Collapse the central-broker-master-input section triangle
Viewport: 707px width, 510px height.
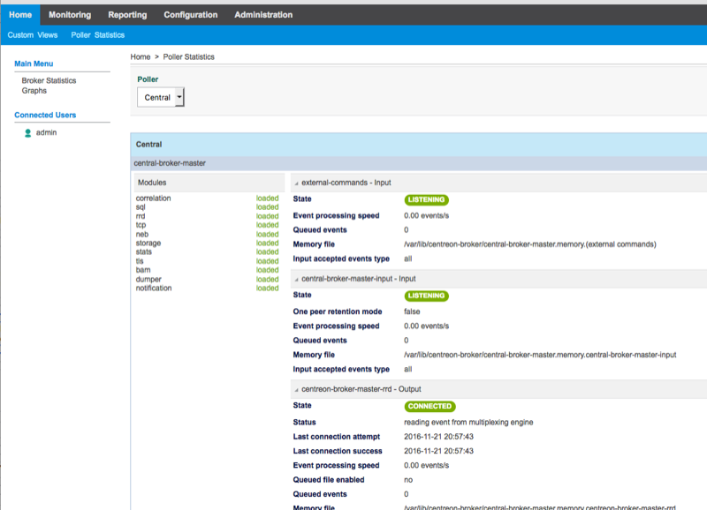pos(297,279)
